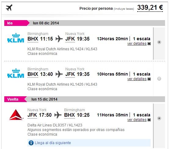This screenshot has height=149, width=169.
Task: Click the Vuelta return section label
Action: tap(13, 99)
